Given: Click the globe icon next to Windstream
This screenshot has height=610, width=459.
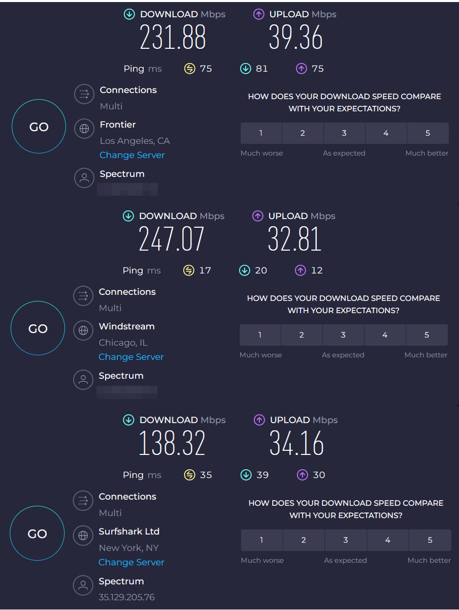Looking at the screenshot, I should point(83,330).
